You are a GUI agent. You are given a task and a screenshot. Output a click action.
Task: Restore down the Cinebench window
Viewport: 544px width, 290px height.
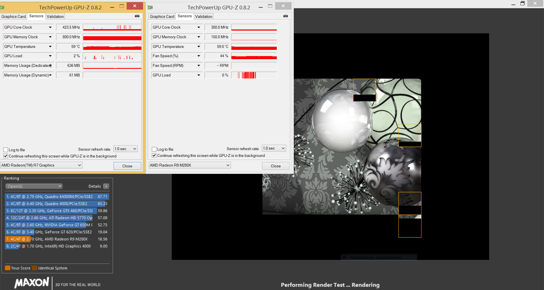coord(523,3)
